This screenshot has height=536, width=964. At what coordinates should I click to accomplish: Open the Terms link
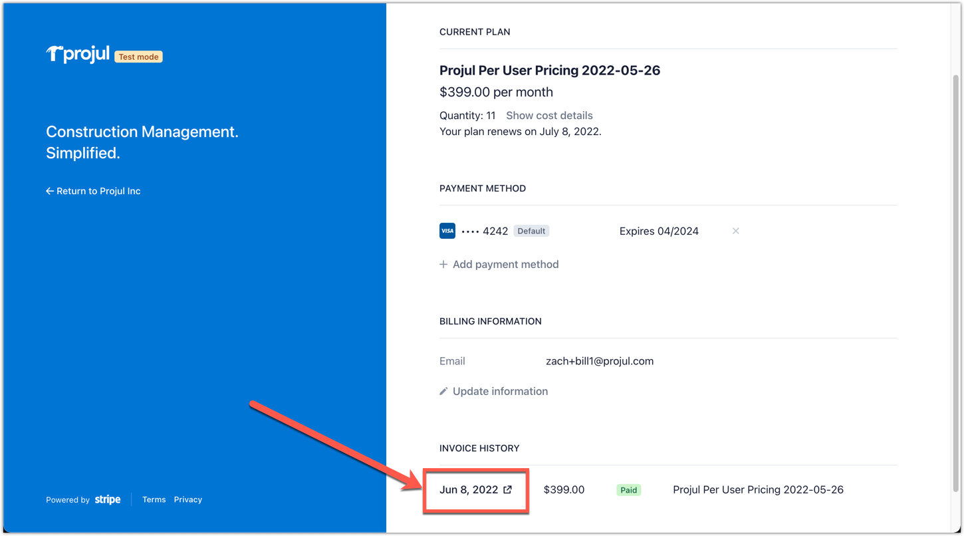[x=154, y=499]
